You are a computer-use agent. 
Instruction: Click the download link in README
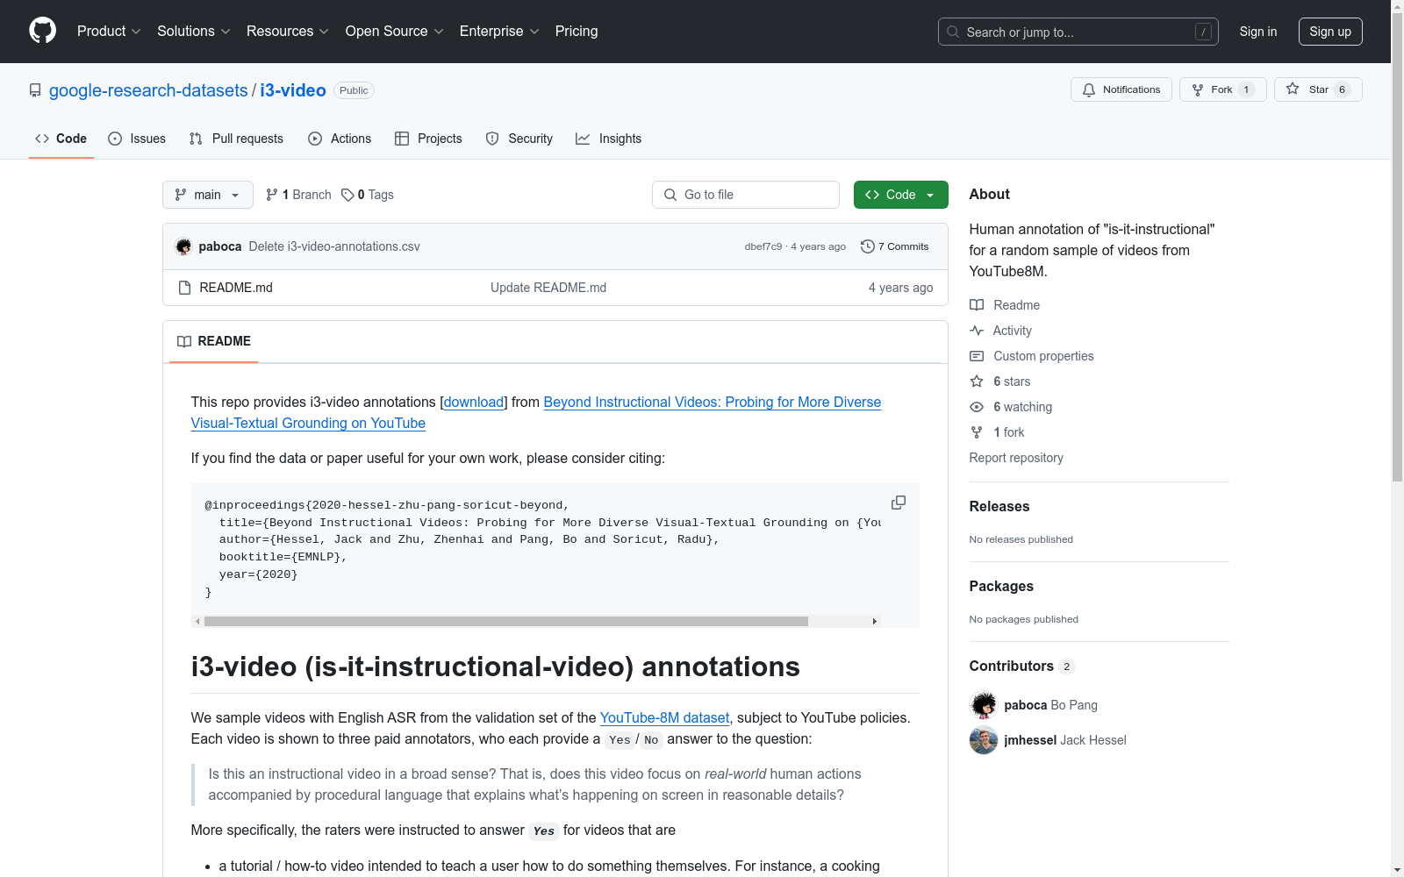474,402
